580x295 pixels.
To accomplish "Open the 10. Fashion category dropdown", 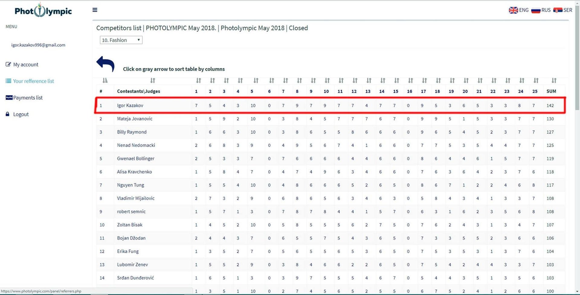I will [x=121, y=40].
